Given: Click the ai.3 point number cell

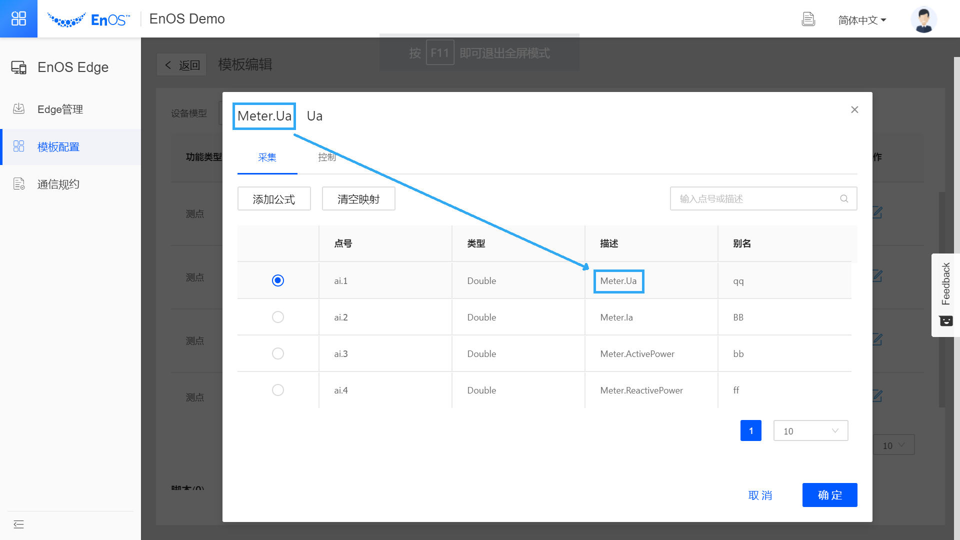Looking at the screenshot, I should click(x=385, y=353).
